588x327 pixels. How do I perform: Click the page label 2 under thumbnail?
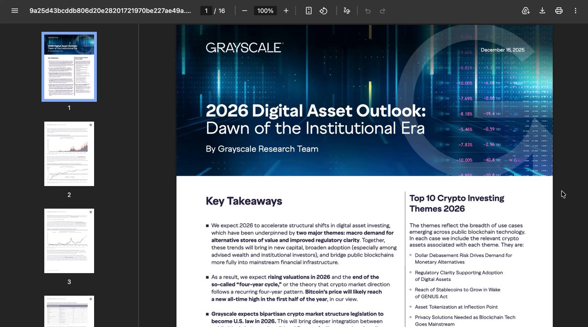click(69, 195)
